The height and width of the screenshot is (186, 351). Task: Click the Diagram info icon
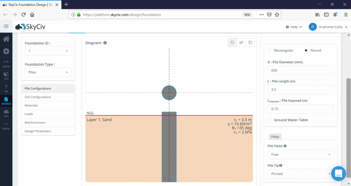pyautogui.click(x=105, y=43)
